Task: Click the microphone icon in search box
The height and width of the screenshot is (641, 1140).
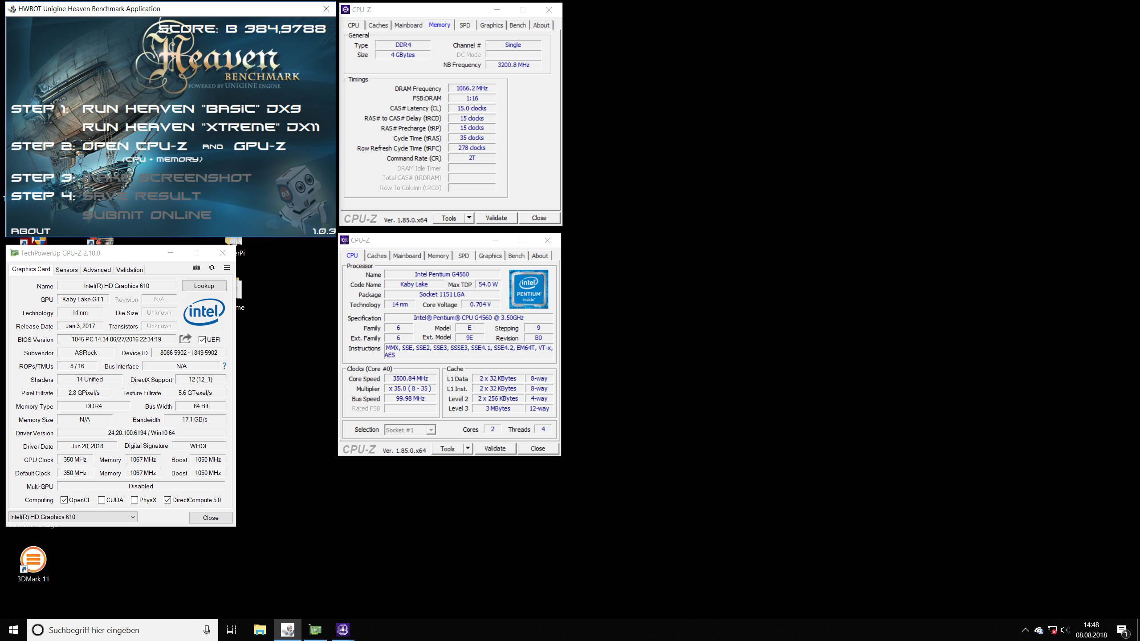Action: pyautogui.click(x=207, y=630)
